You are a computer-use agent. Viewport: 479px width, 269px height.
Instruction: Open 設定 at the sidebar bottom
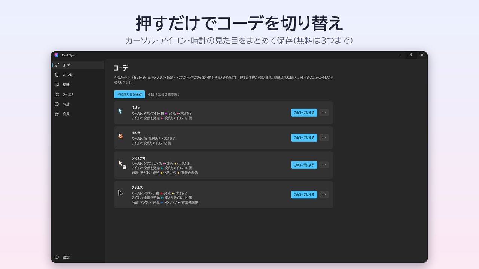click(x=78, y=257)
